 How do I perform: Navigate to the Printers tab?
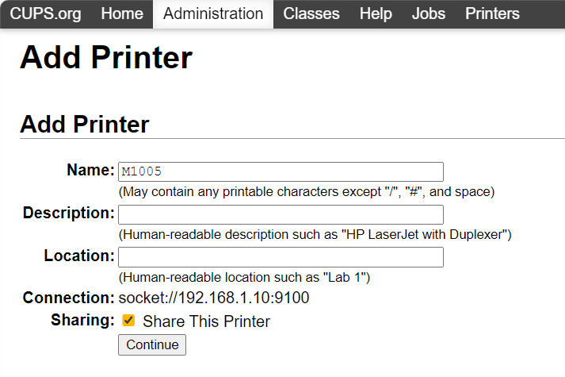[492, 13]
